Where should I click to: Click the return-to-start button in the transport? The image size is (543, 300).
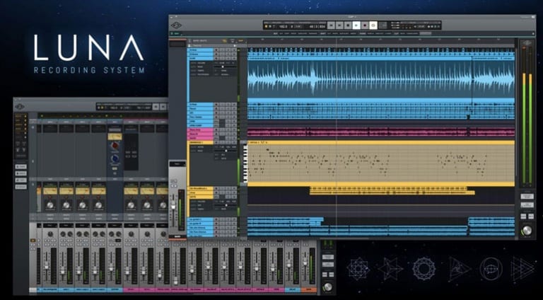point(332,25)
